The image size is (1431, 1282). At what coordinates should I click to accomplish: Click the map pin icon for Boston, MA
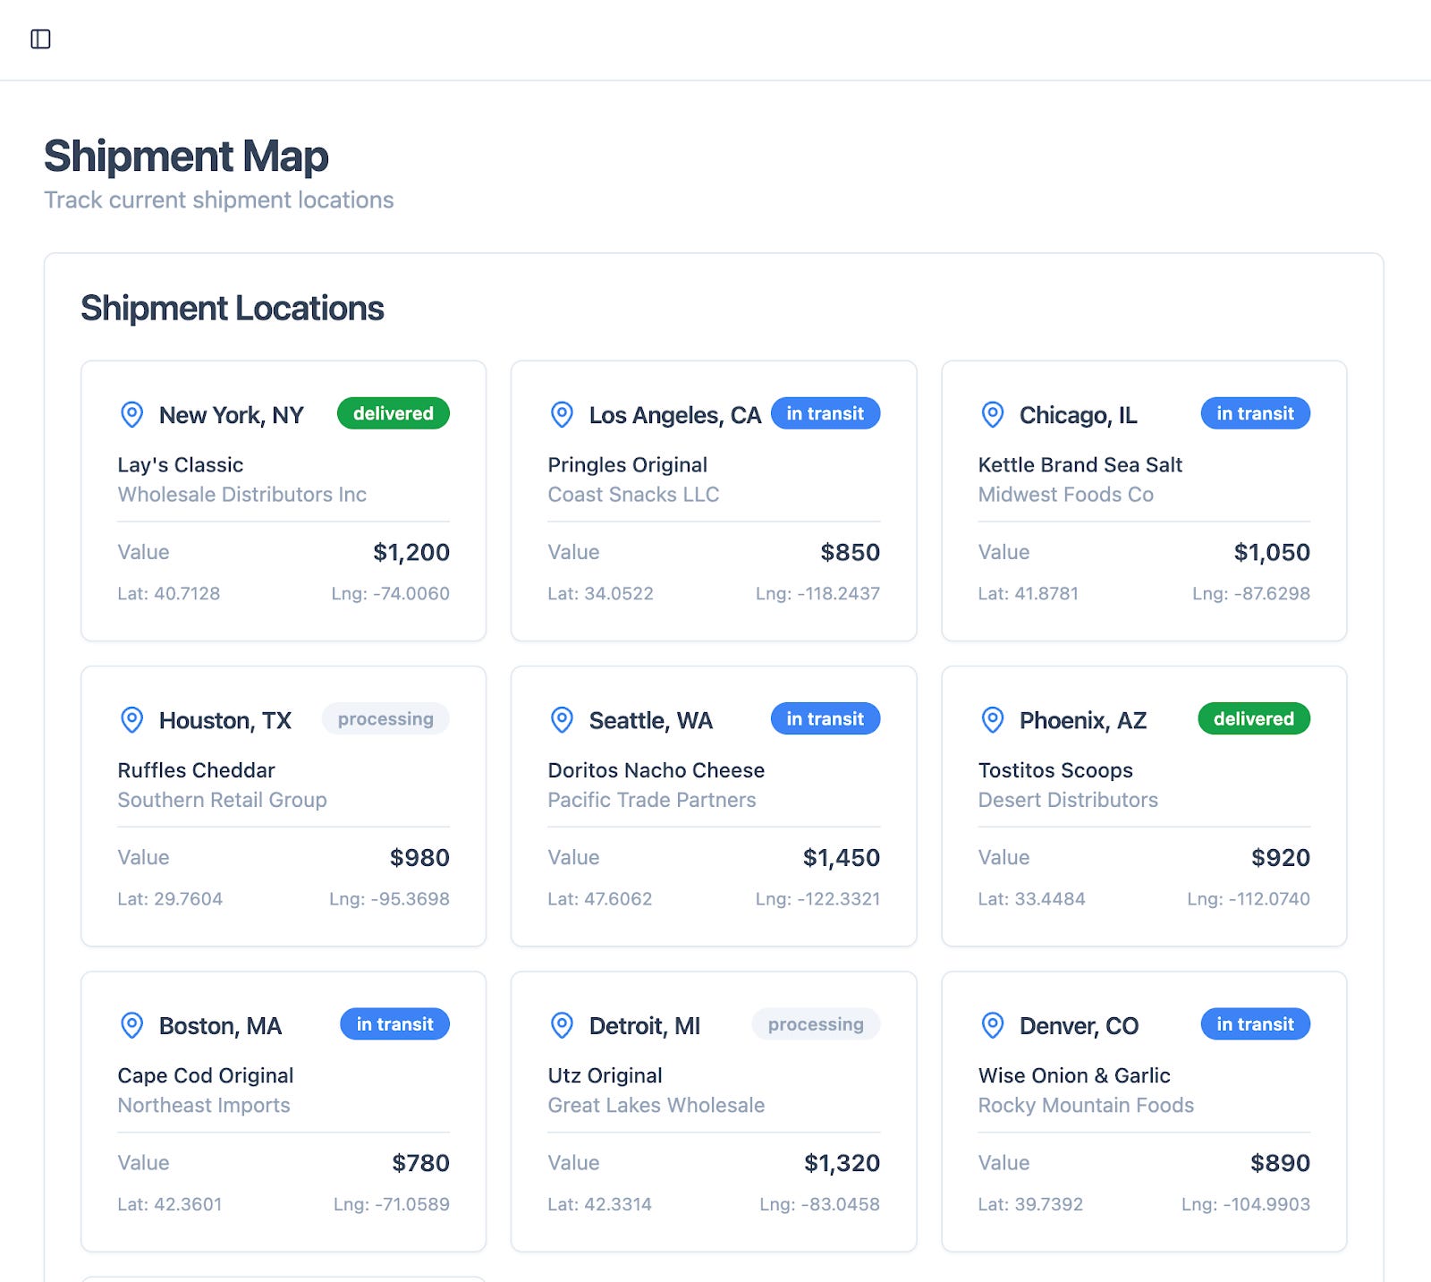tap(131, 1025)
